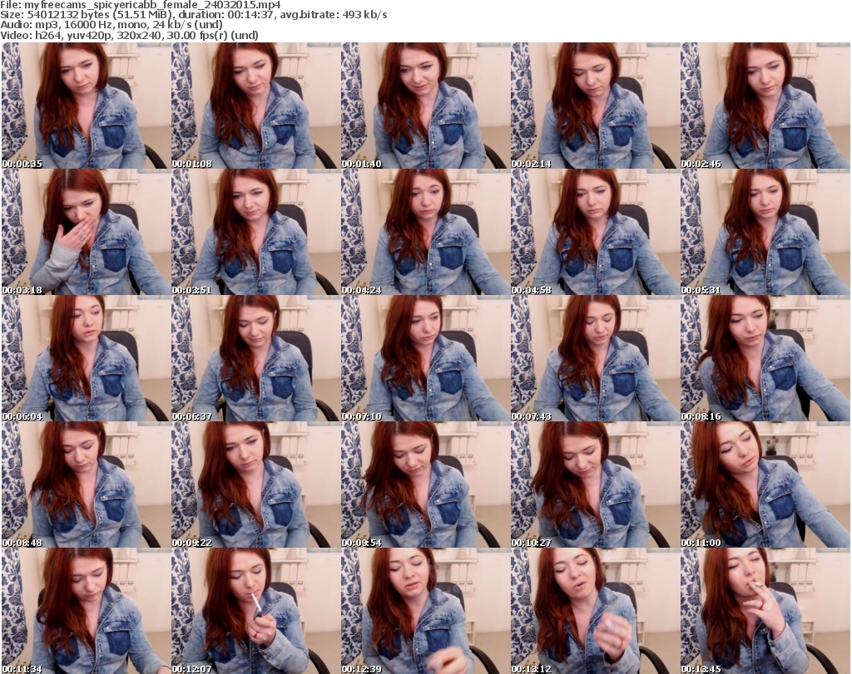The image size is (852, 674).
Task: Click the File name header line
Action: coord(140,5)
